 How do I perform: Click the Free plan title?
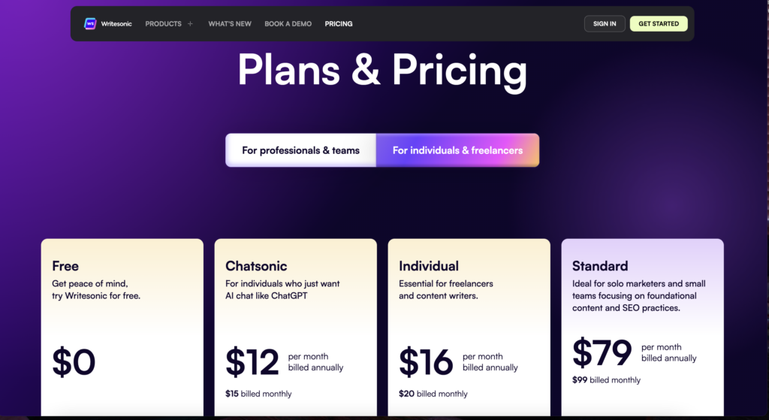65,266
